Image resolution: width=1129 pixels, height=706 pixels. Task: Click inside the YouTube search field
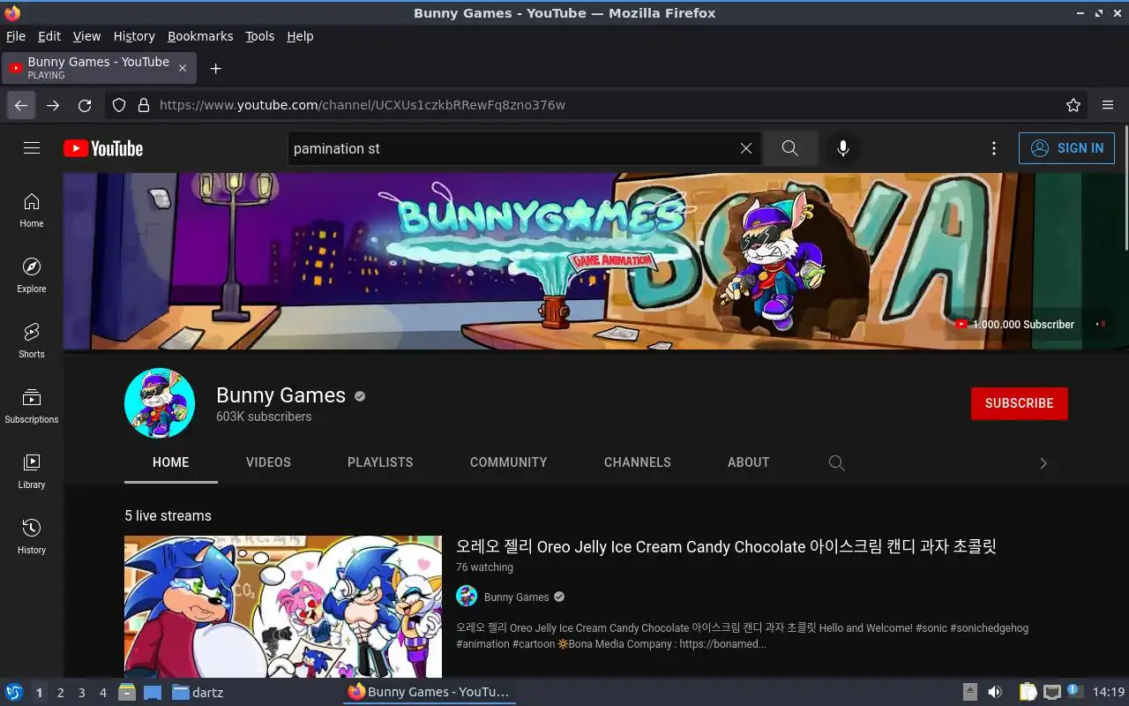[x=512, y=148]
